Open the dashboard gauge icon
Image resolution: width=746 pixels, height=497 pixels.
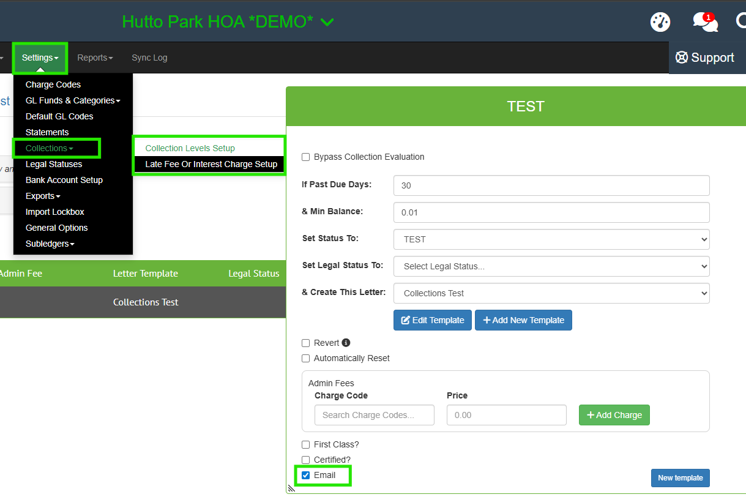[x=660, y=22]
